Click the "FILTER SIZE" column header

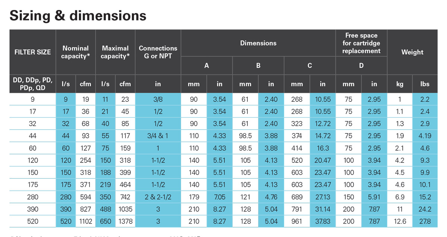point(32,52)
